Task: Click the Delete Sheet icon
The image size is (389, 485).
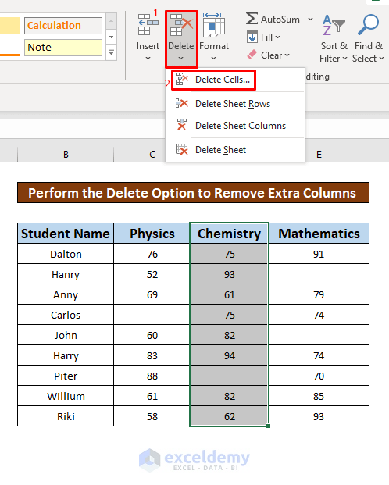Action: (x=182, y=149)
